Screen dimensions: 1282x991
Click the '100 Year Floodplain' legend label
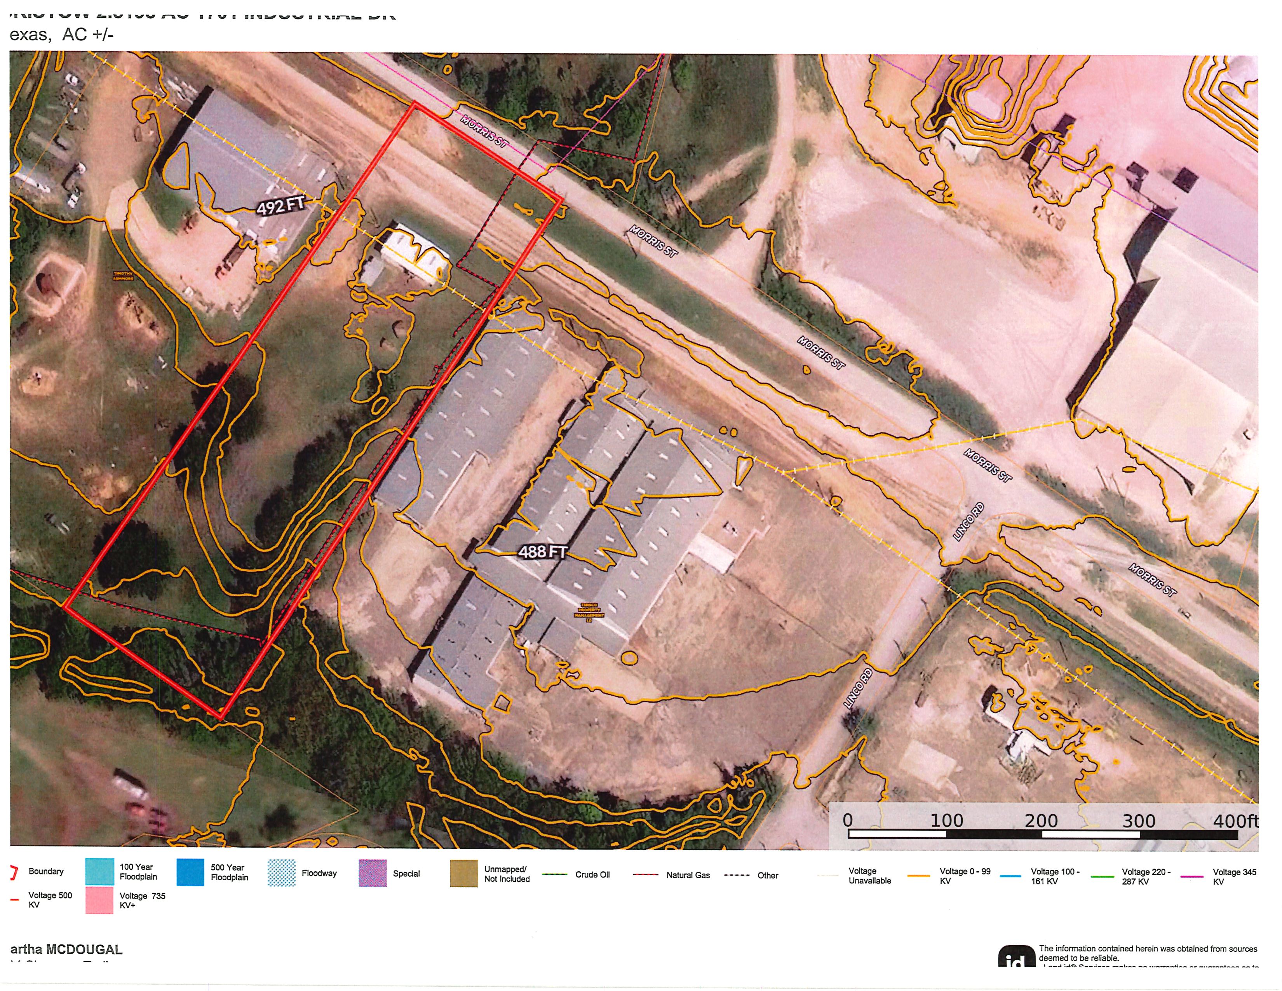click(139, 872)
